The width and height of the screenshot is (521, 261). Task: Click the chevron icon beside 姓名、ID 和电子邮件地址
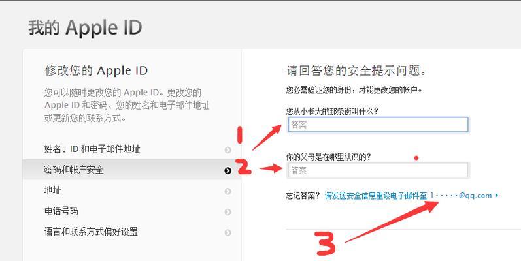[227, 150]
